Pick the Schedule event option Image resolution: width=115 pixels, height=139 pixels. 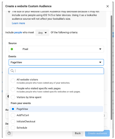(x=13, y=128)
